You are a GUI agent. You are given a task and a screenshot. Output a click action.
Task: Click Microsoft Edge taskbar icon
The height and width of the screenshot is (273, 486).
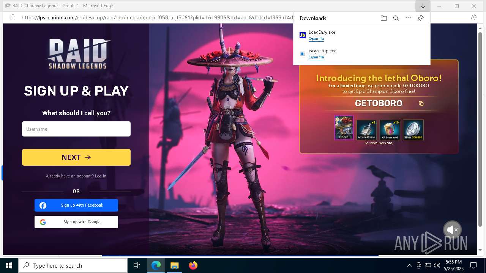pyautogui.click(x=156, y=265)
